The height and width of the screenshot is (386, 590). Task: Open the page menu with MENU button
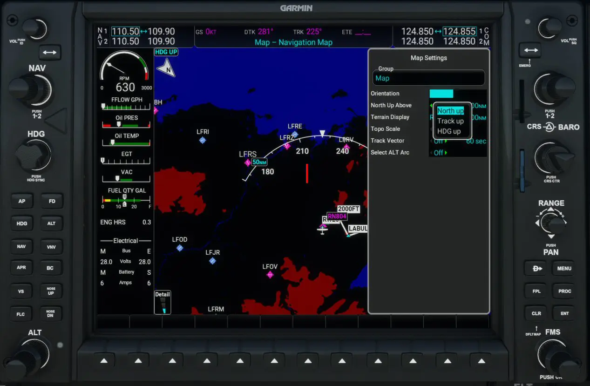click(x=564, y=268)
